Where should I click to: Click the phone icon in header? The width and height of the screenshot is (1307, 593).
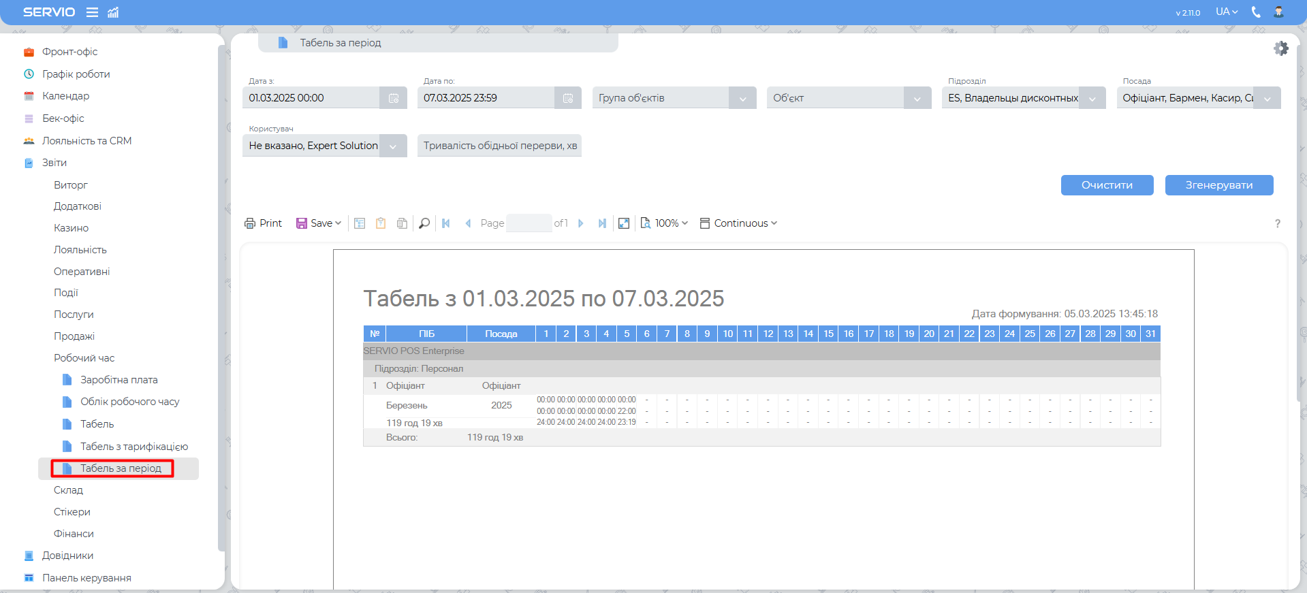(x=1256, y=12)
